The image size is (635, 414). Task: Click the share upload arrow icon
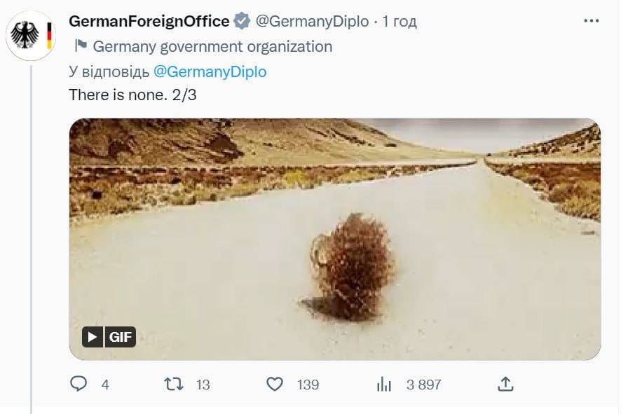click(505, 384)
